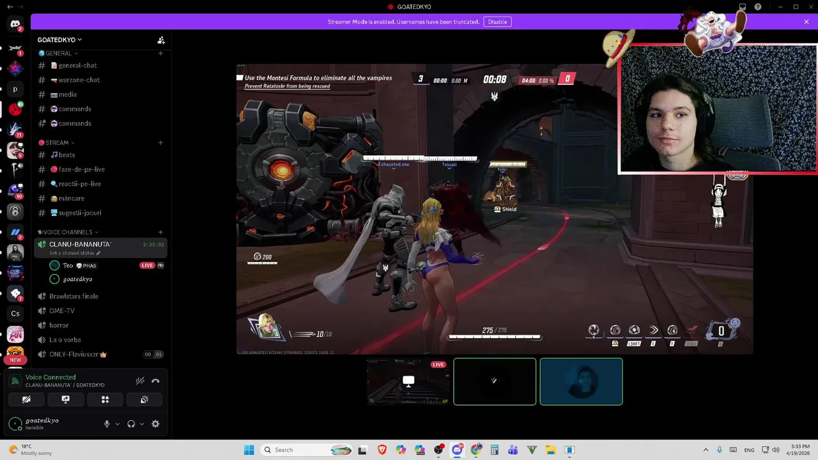
Task: Join the ONLY-Flaviusxzr voice channel
Action: coord(101,355)
